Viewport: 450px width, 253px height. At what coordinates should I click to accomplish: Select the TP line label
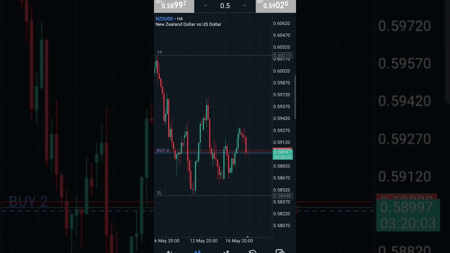[160, 52]
